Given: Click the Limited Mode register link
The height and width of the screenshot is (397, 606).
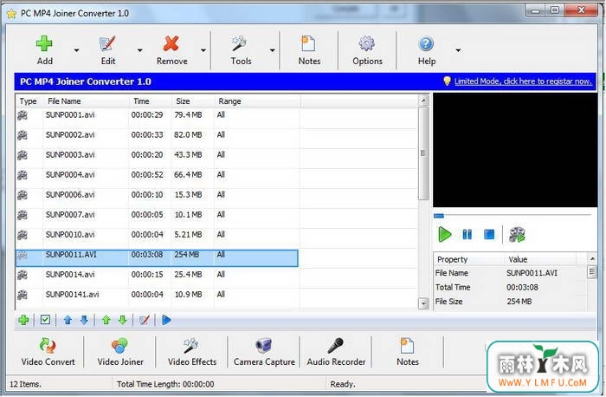Looking at the screenshot, I should point(523,81).
